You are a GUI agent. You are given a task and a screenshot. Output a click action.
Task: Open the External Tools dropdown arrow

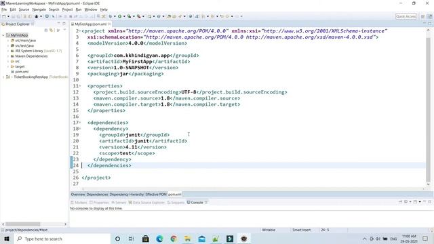(x=143, y=16)
